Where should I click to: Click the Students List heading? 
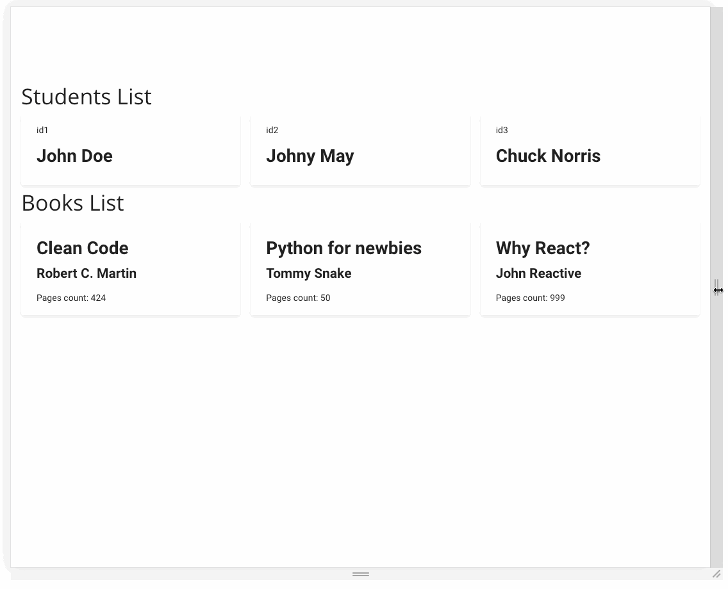(x=86, y=97)
